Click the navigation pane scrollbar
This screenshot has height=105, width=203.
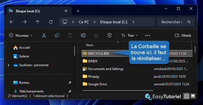(x=74, y=51)
